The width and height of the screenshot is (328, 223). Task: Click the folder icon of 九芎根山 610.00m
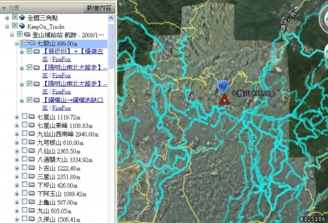(x=32, y=142)
